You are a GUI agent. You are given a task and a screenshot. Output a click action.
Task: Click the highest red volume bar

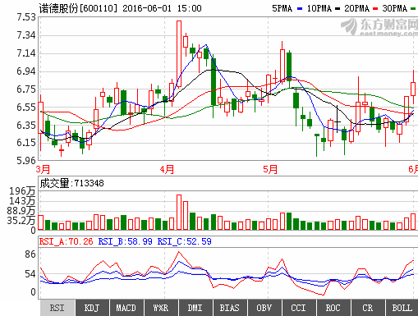pos(179,213)
